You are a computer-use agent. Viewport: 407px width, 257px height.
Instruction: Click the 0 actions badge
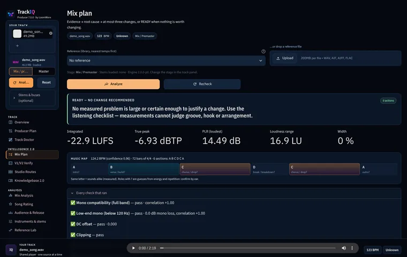pos(388,100)
